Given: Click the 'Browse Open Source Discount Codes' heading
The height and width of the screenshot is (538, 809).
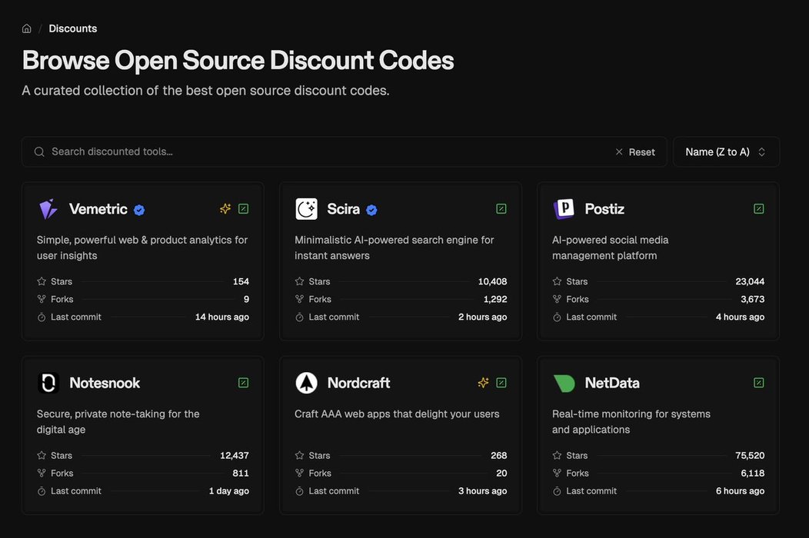Looking at the screenshot, I should pyautogui.click(x=238, y=61).
